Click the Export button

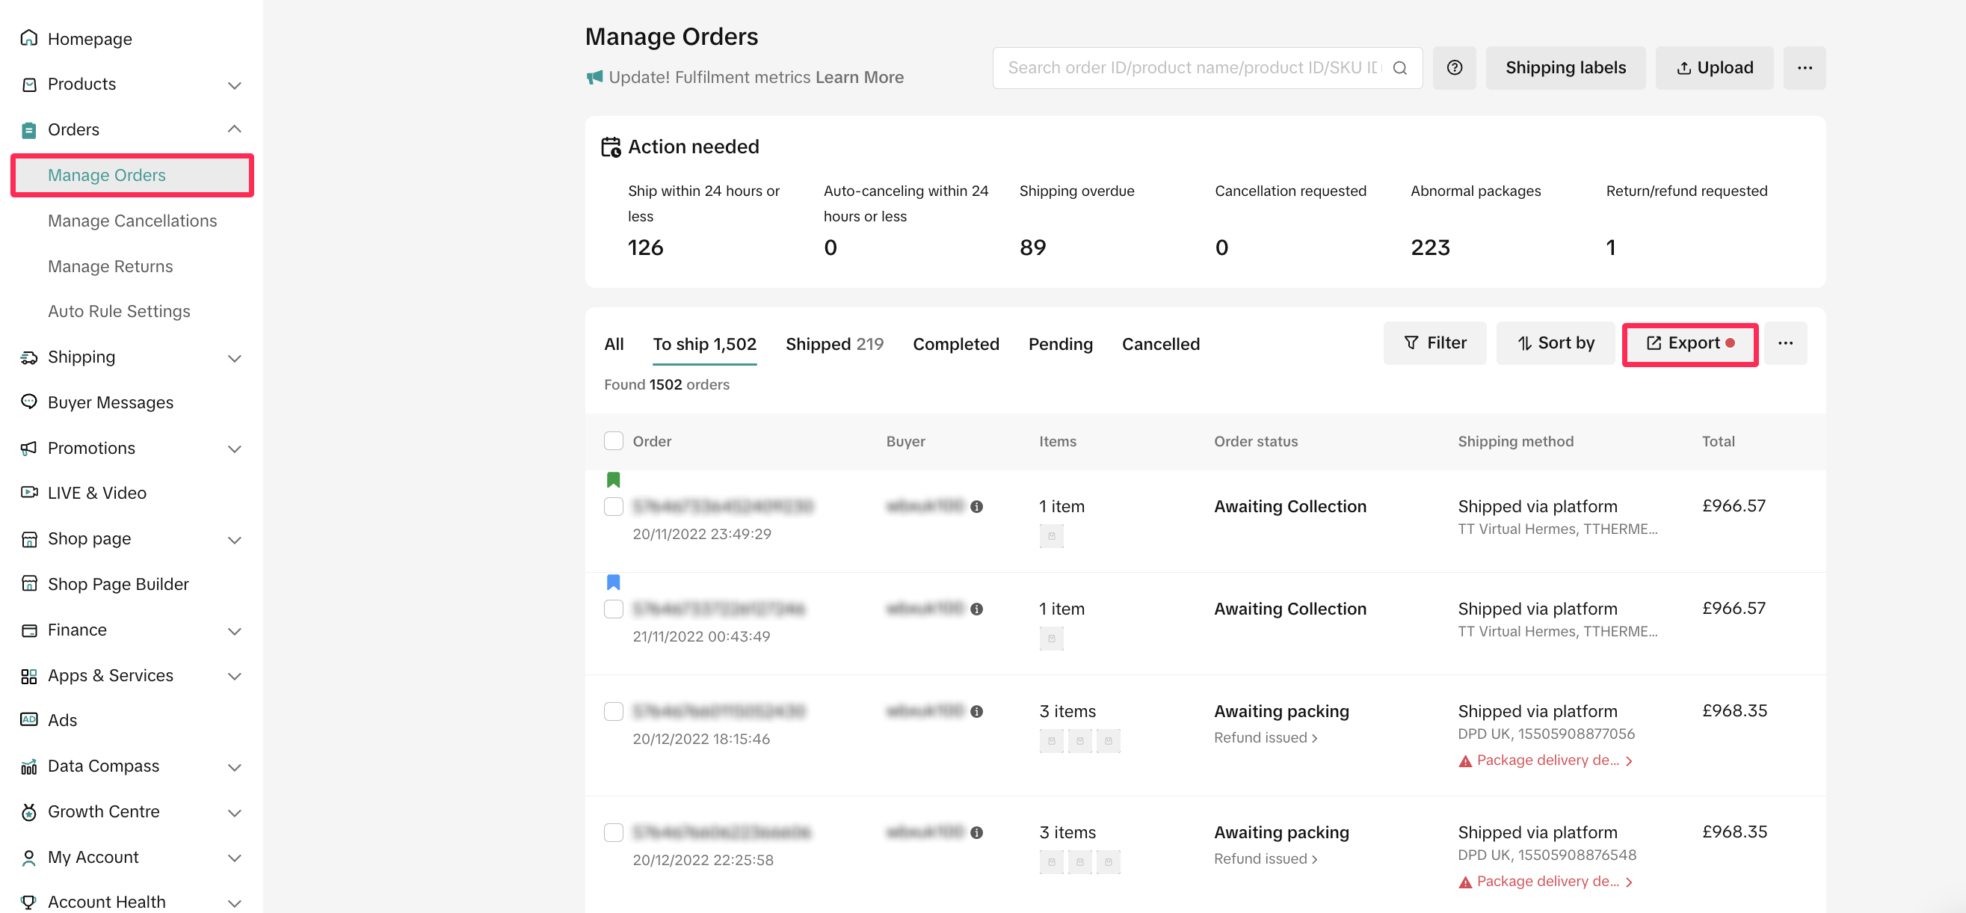pyautogui.click(x=1689, y=343)
